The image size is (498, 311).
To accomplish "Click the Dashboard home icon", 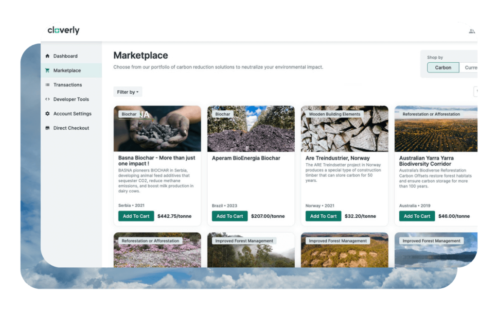I will (x=47, y=56).
